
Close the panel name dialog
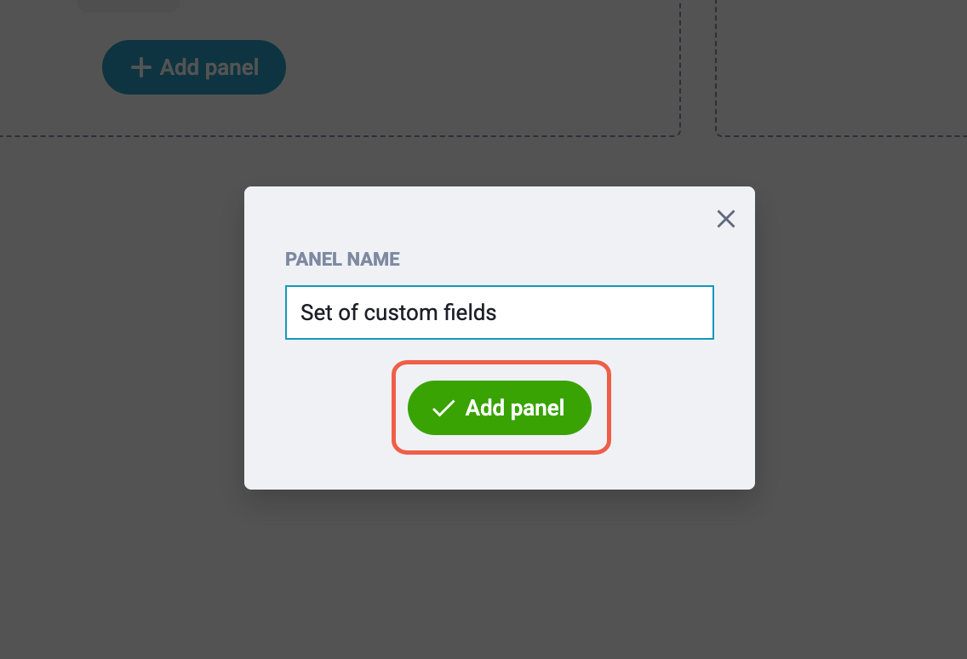click(x=726, y=219)
